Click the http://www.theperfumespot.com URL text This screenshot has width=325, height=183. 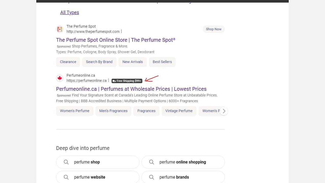(x=93, y=32)
